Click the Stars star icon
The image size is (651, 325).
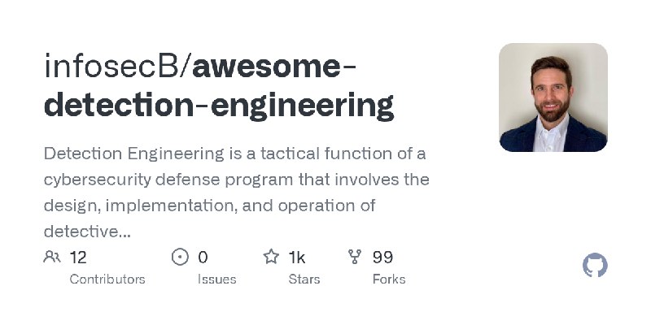(271, 257)
